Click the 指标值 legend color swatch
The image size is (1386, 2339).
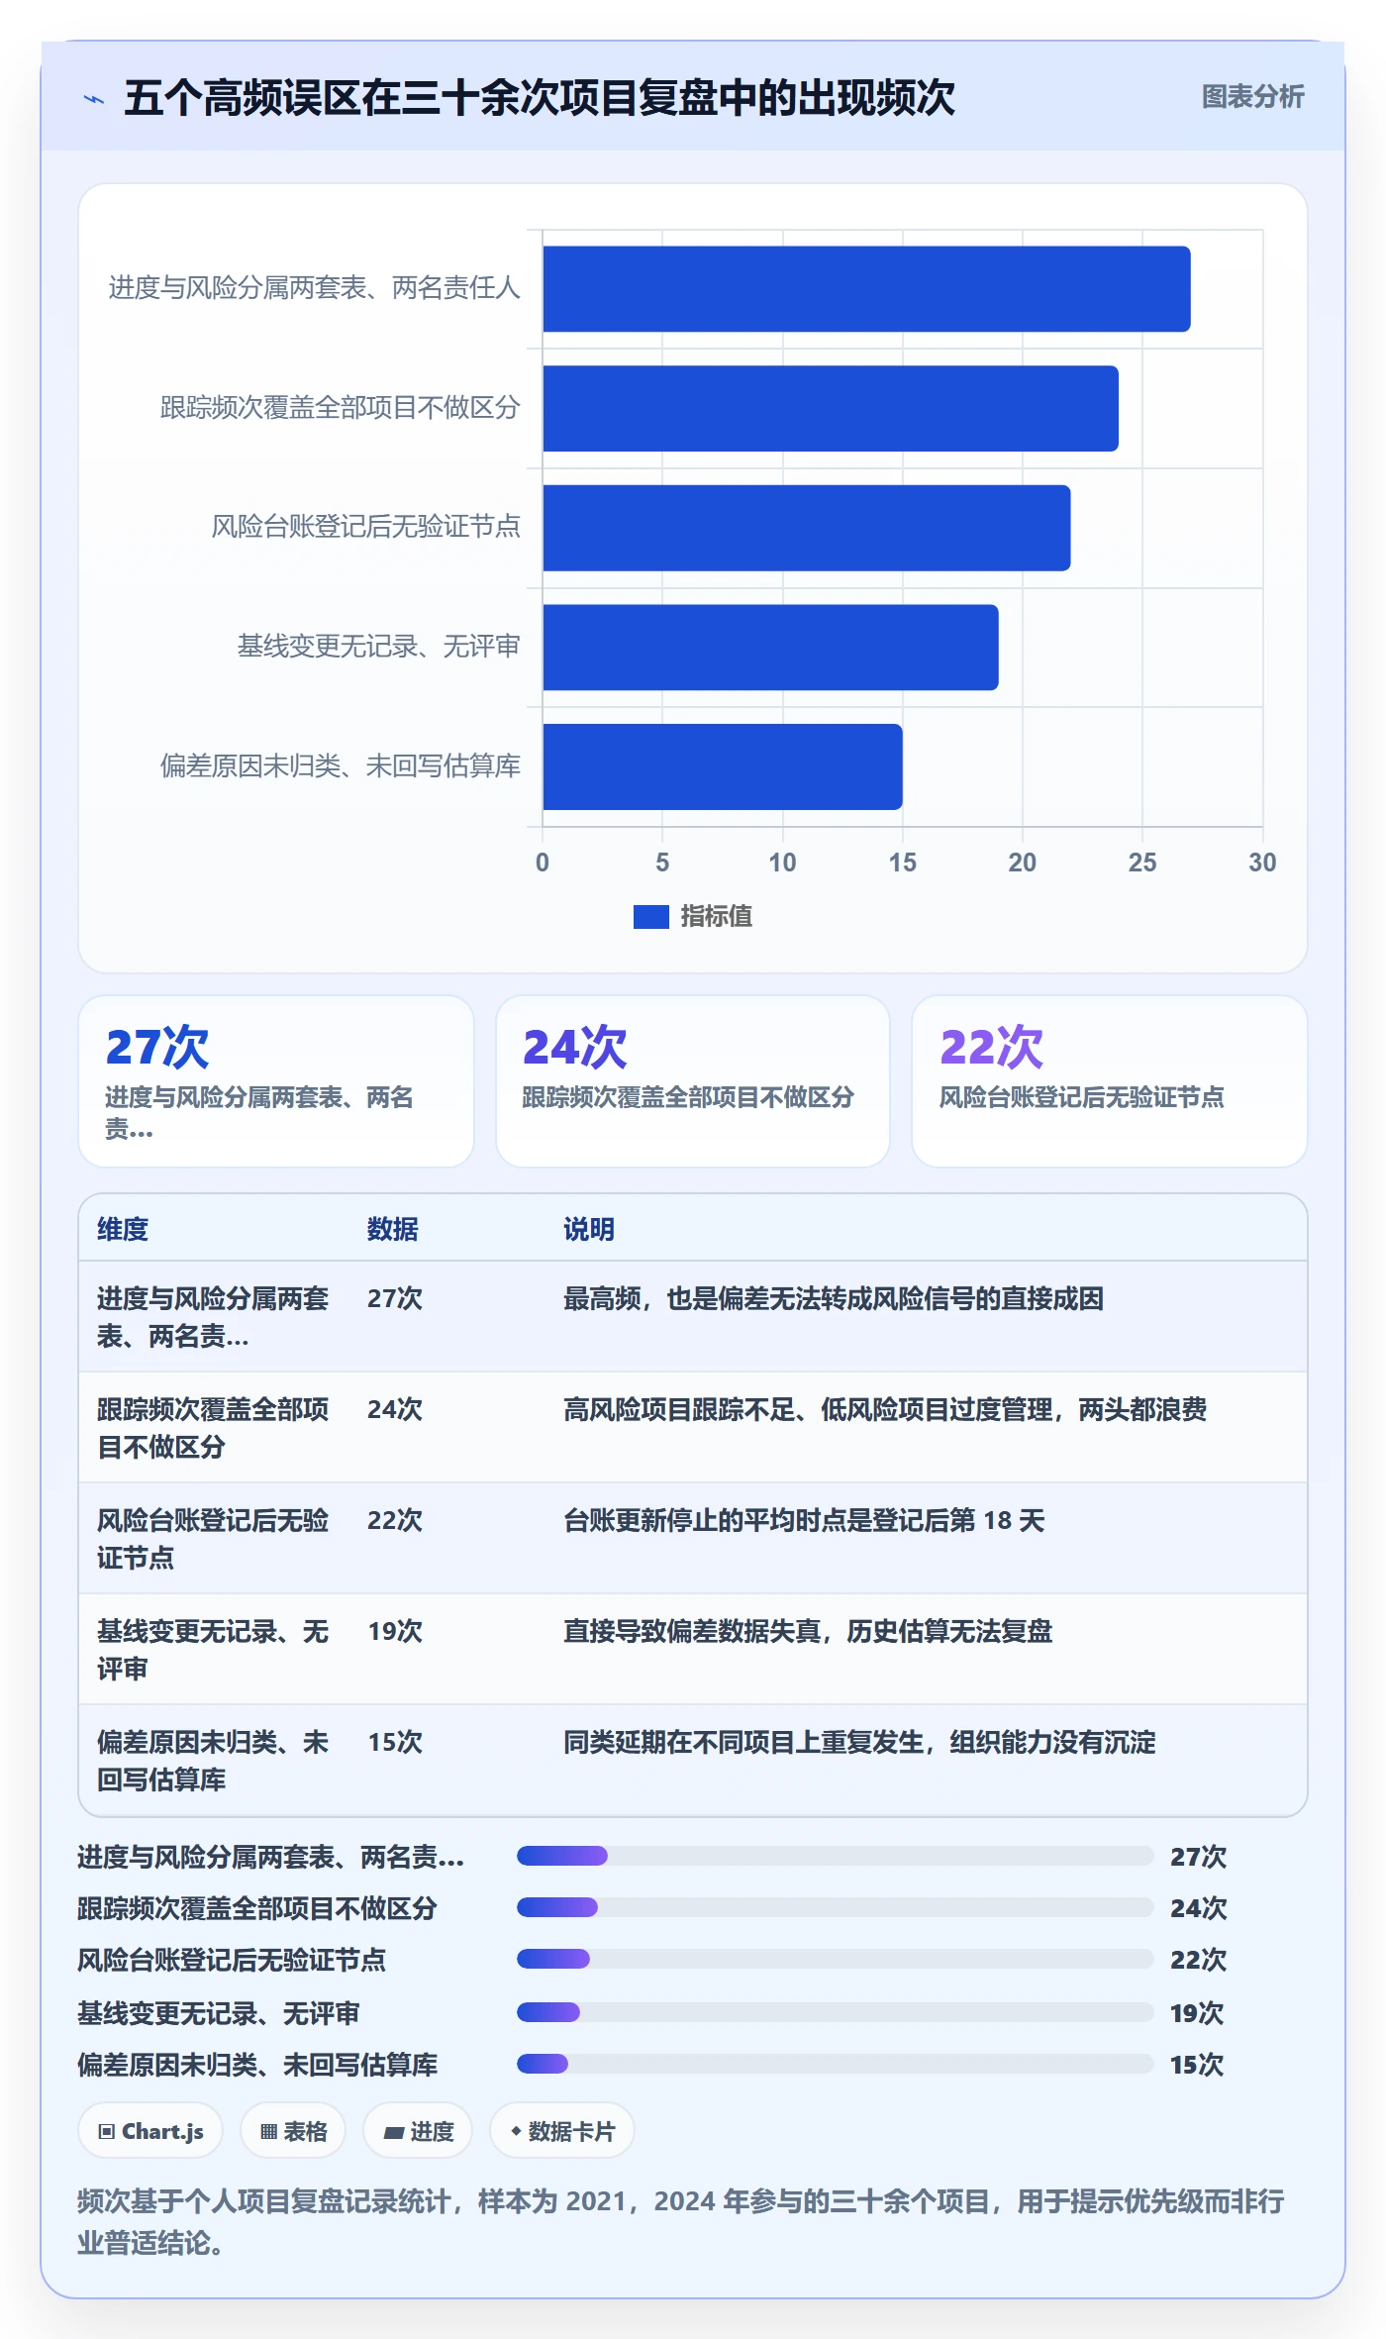pos(650,917)
